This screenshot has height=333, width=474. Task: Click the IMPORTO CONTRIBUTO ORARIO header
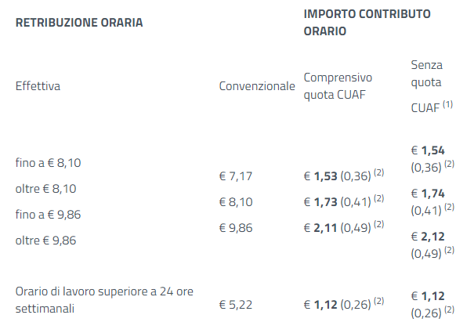tap(367, 23)
